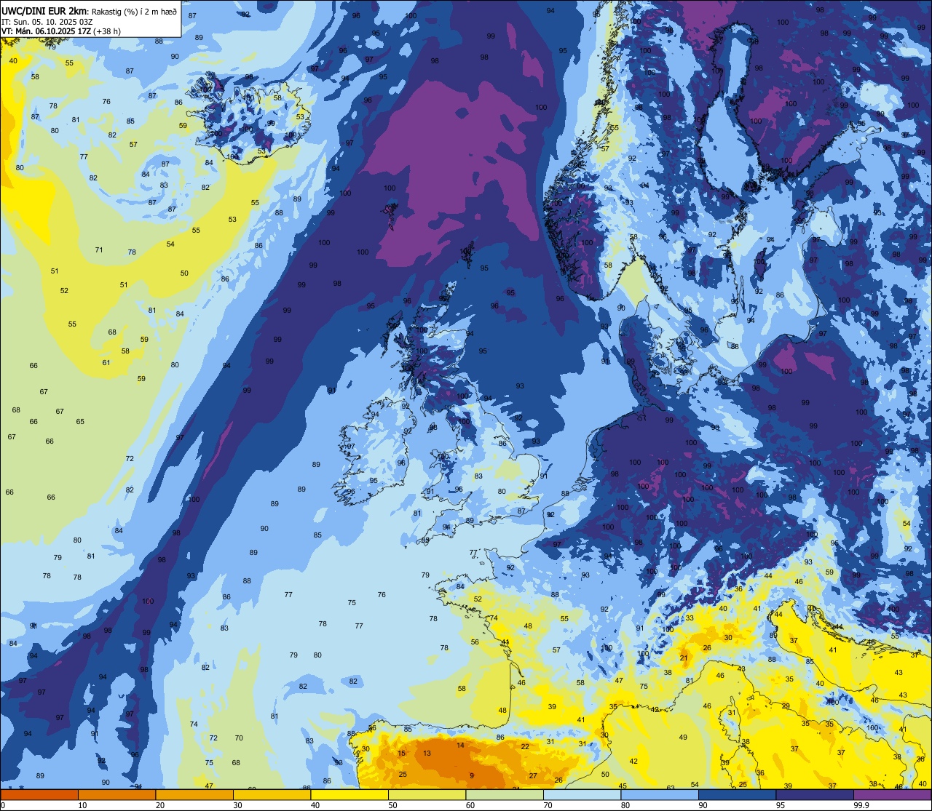Choose the 50–60 pale yellow legend segment
This screenshot has width=932, height=811.
(427, 795)
